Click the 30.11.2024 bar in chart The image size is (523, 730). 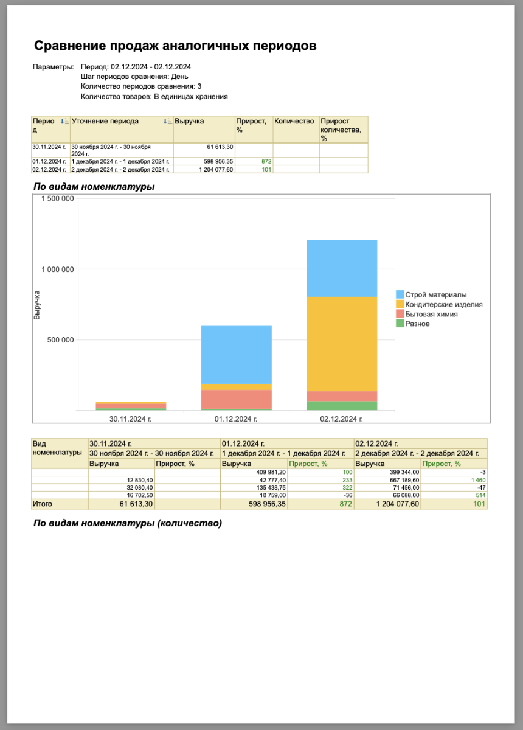(131, 406)
